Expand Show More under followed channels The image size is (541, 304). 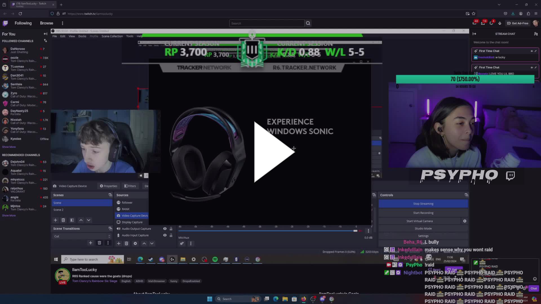coord(9,147)
